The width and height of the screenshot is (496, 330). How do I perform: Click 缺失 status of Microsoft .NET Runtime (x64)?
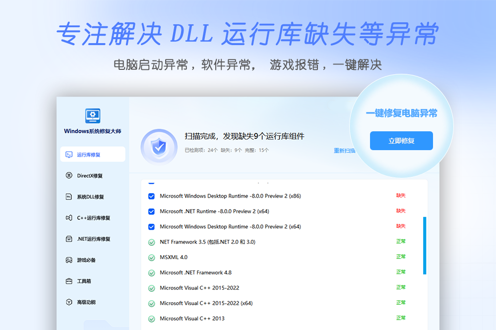pos(401,211)
